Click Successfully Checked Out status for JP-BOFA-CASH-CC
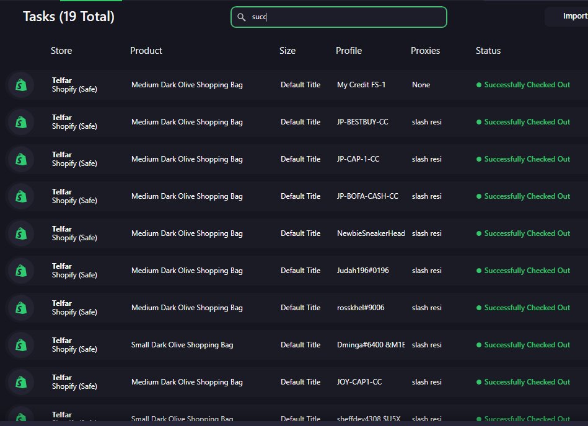588x426 pixels. (523, 196)
